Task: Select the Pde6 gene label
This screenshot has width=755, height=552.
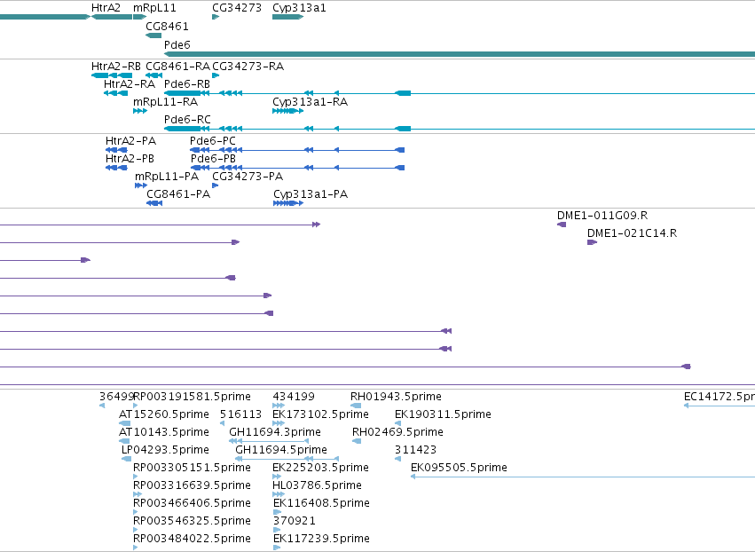Action: tap(177, 44)
